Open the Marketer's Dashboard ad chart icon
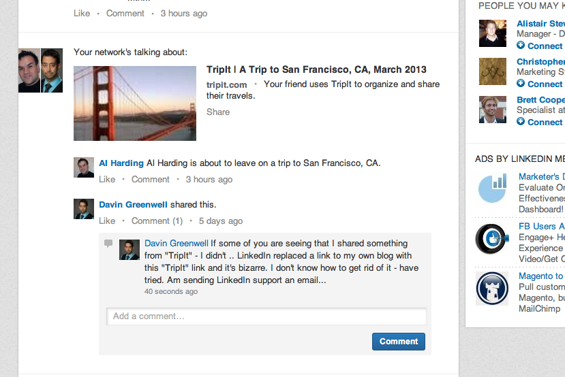 coord(492,188)
